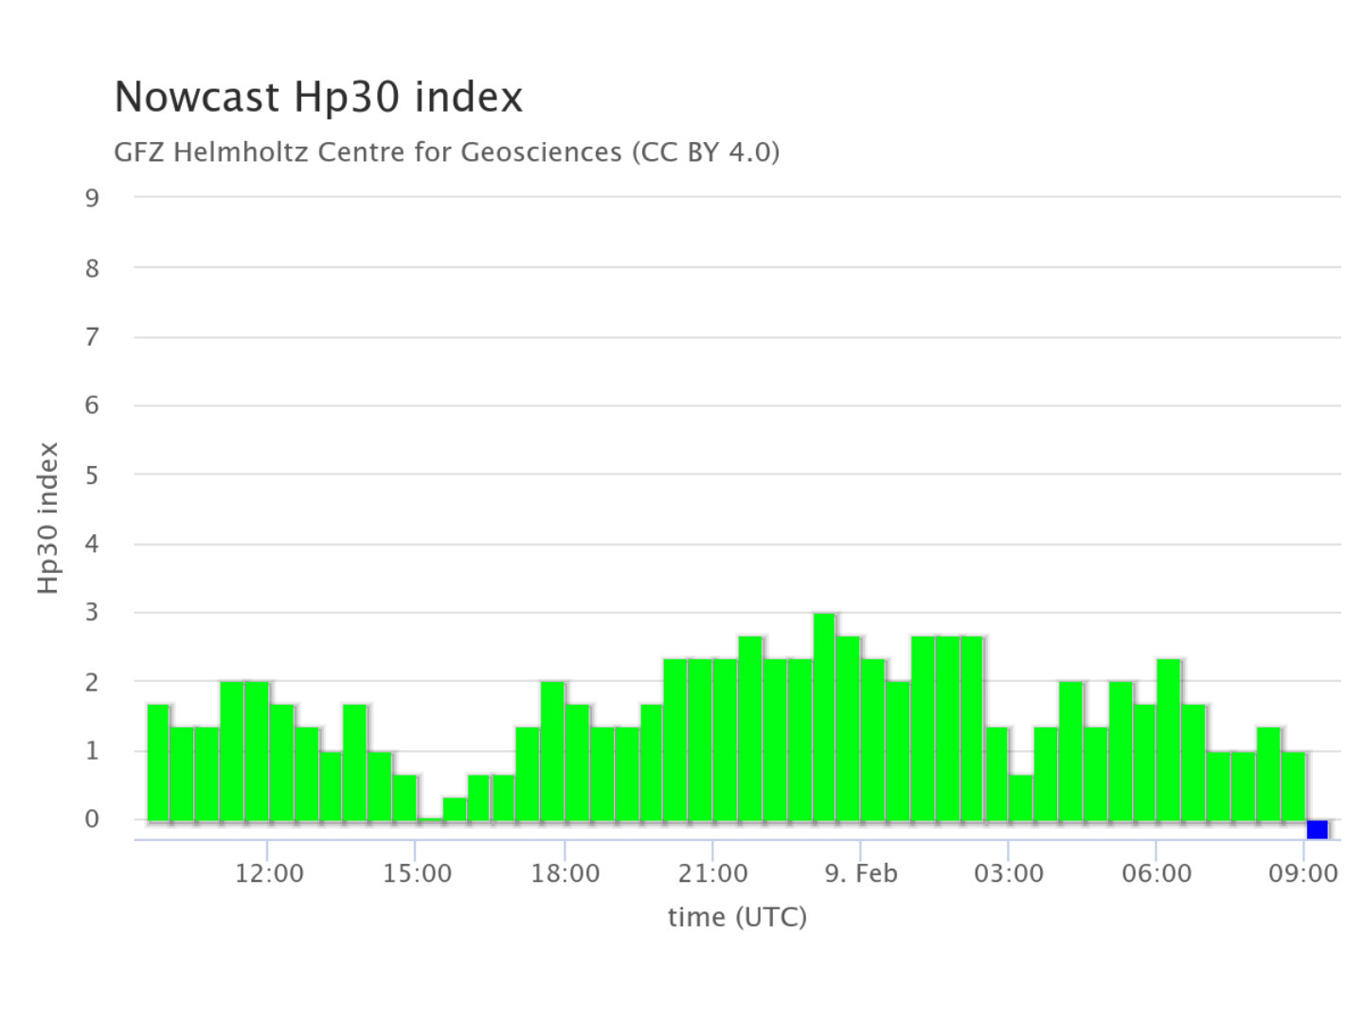The width and height of the screenshot is (1364, 1023).
Task: Select the 03:00 time axis label
Action: pyautogui.click(x=1008, y=872)
